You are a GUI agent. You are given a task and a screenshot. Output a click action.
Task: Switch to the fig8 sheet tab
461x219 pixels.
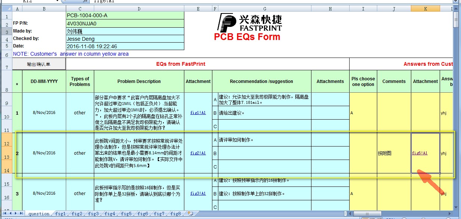click(175, 214)
